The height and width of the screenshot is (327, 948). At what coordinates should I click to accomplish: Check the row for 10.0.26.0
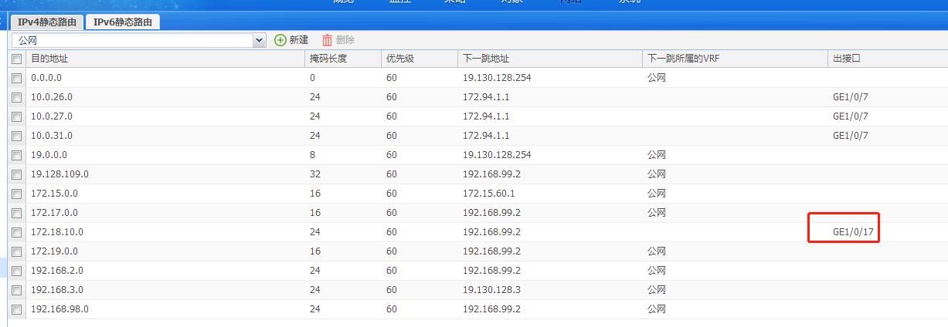coord(16,97)
